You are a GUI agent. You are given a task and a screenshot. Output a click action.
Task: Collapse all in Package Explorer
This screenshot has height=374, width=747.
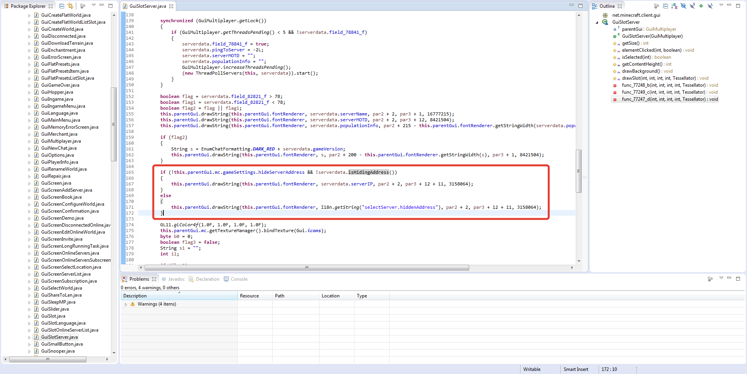click(x=62, y=6)
